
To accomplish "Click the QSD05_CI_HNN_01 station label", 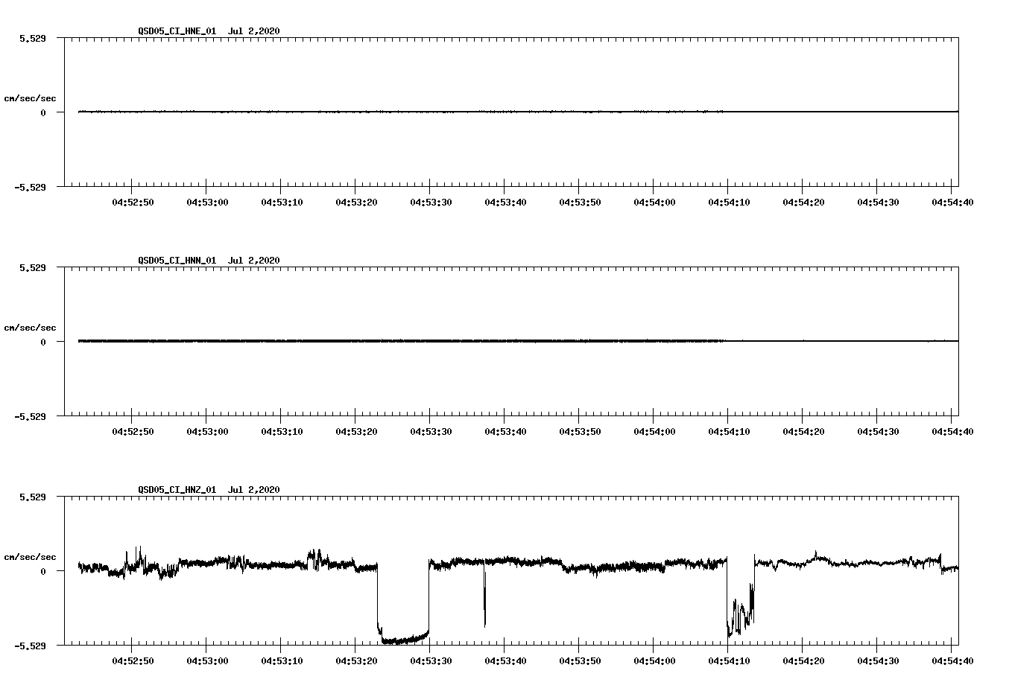I will [177, 261].
